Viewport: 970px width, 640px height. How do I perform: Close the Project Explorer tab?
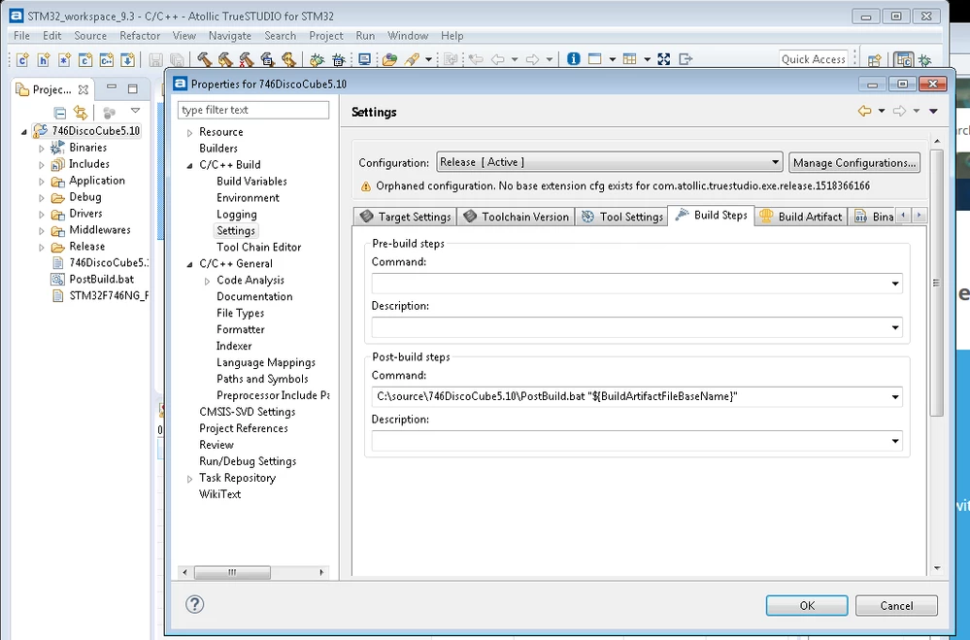pos(83,89)
